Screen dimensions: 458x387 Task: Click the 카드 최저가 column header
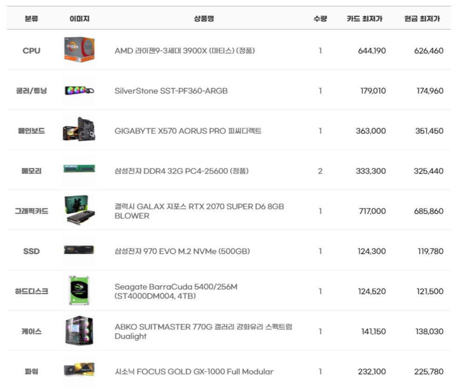(364, 19)
